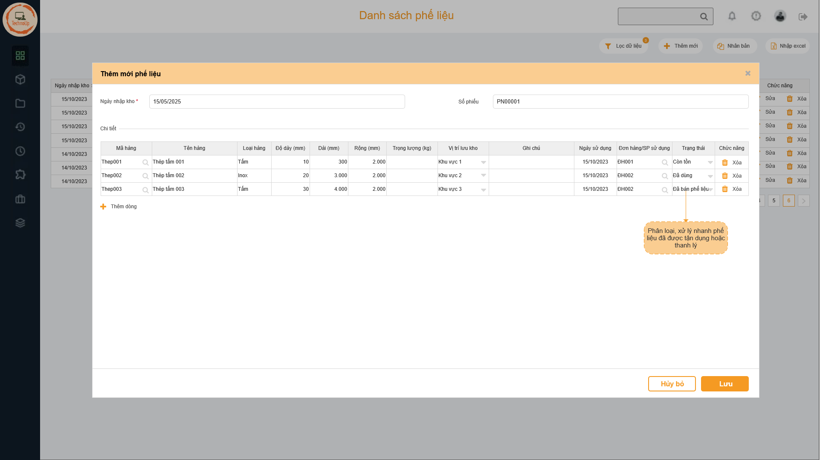Screen dimensions: 820x460
Task: Open the Khu vực 3 location dropdown
Action: 483,190
